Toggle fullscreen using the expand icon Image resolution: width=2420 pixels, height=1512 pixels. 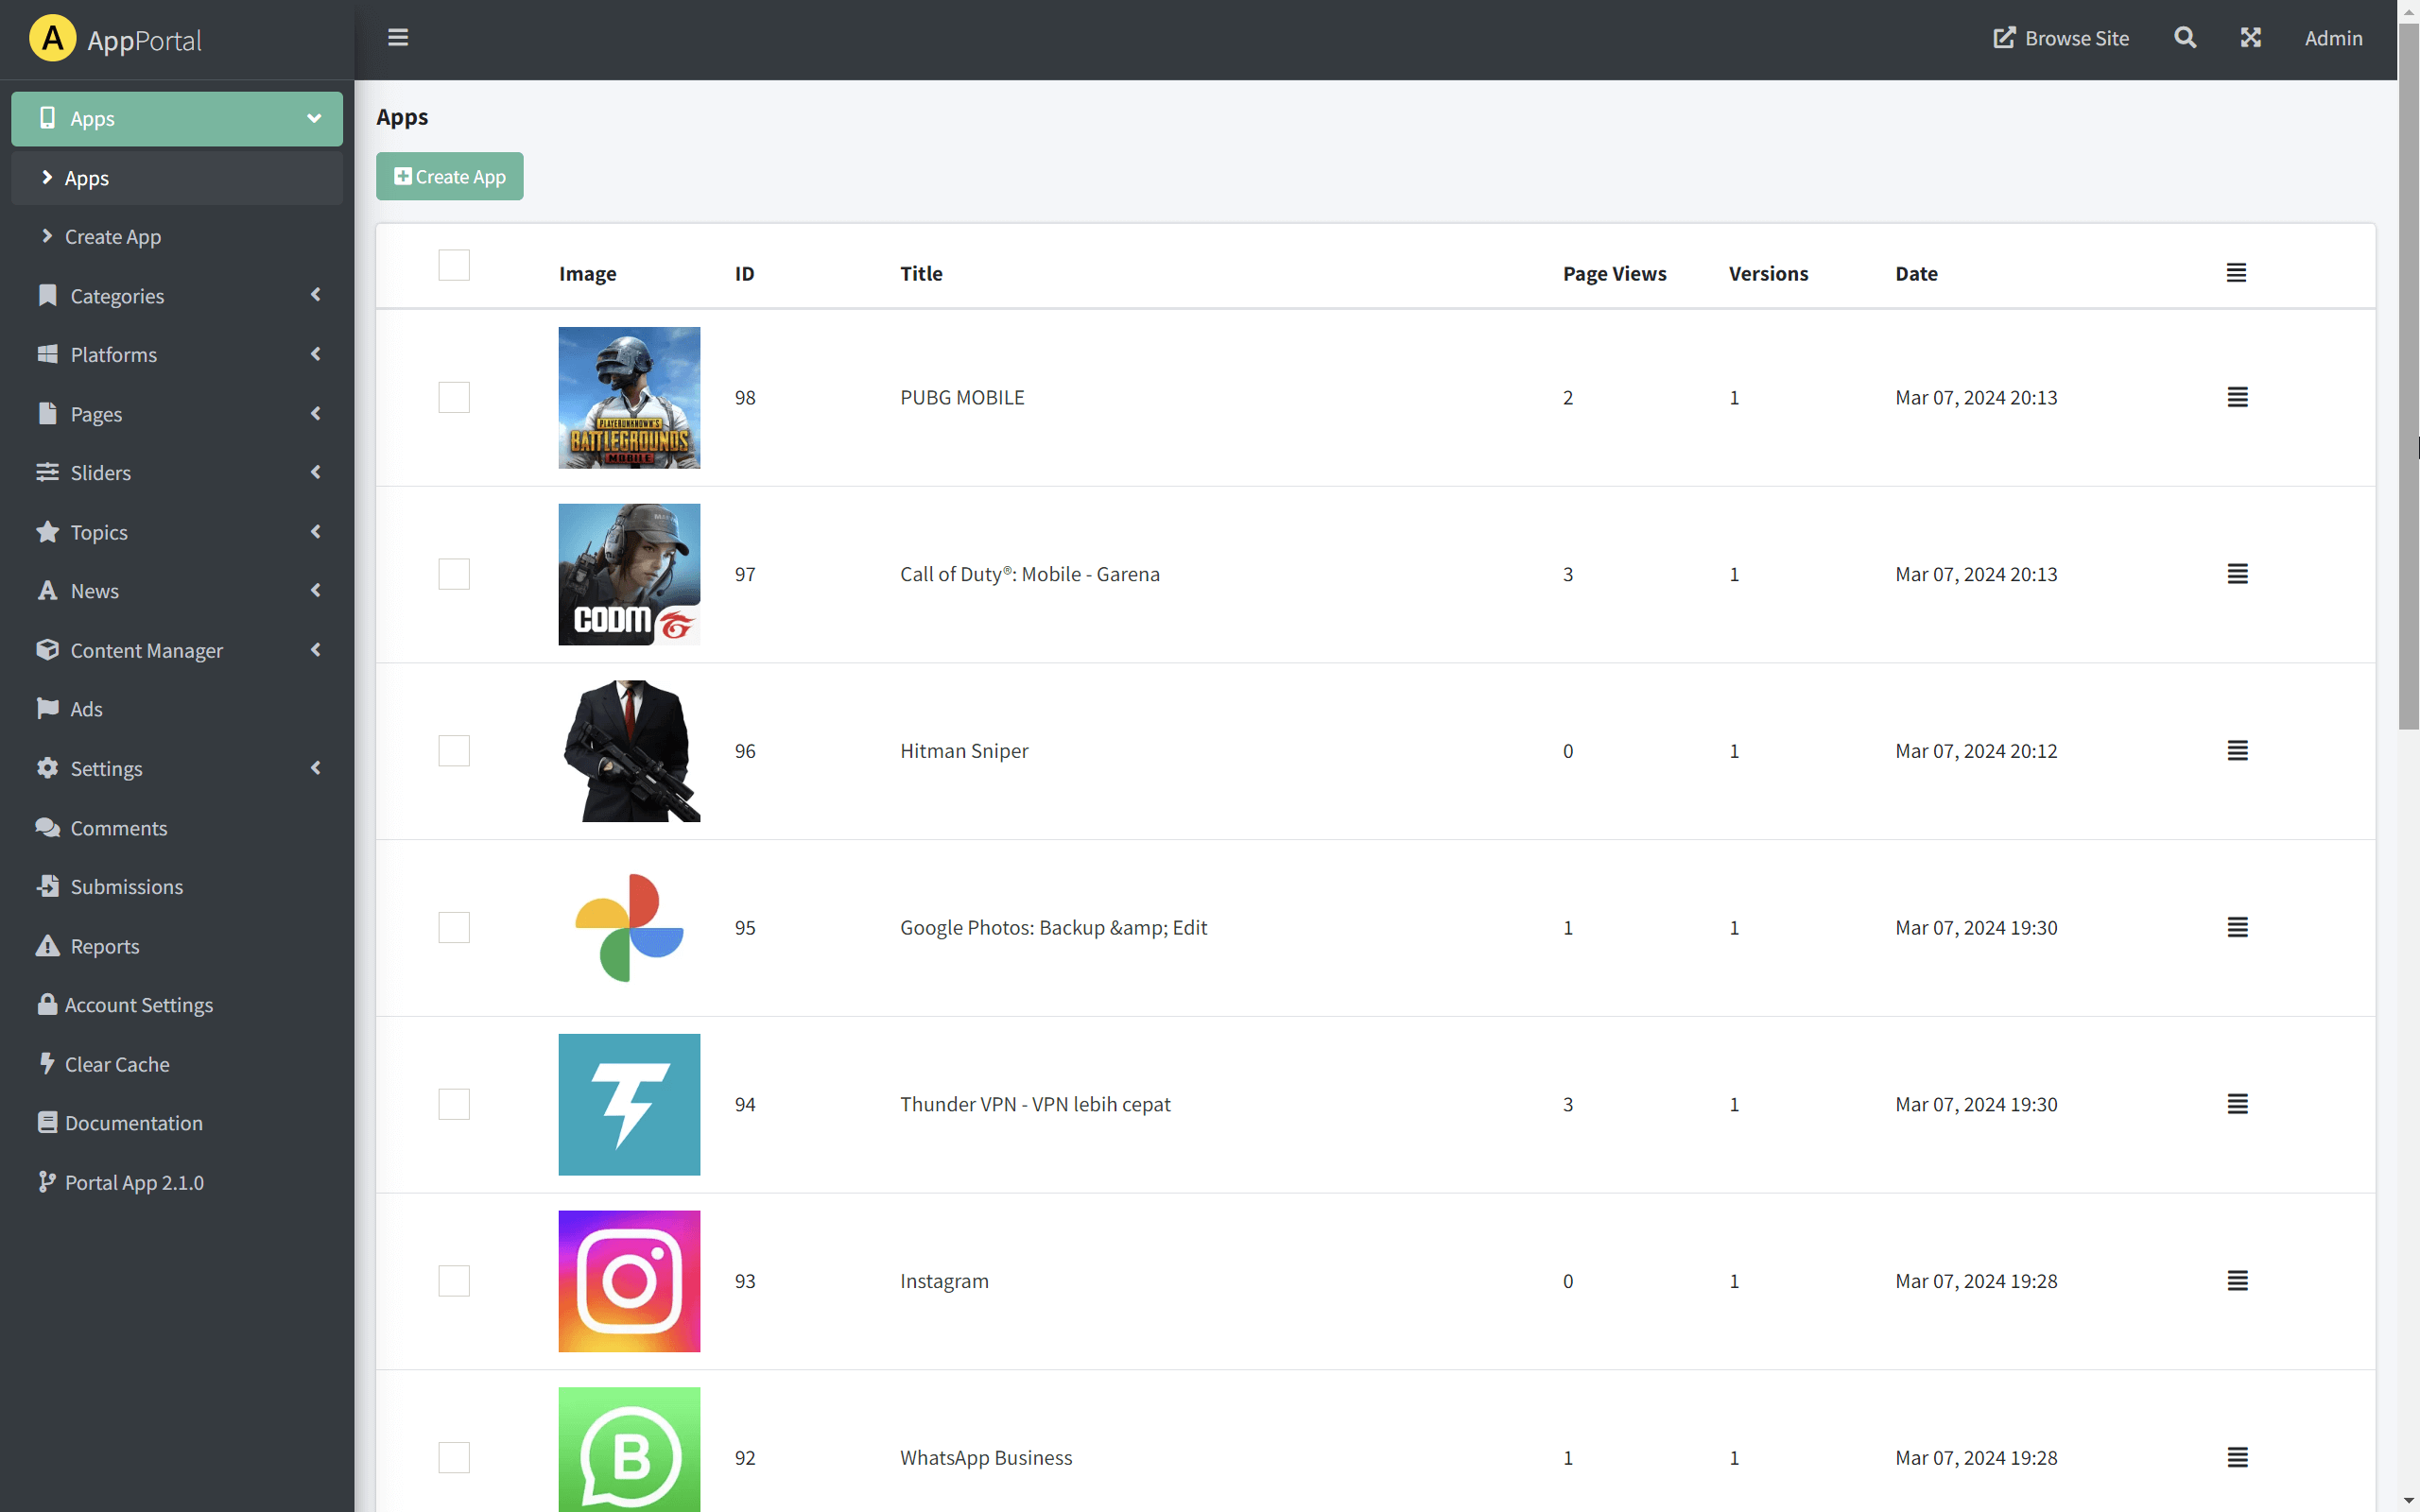(x=2251, y=37)
